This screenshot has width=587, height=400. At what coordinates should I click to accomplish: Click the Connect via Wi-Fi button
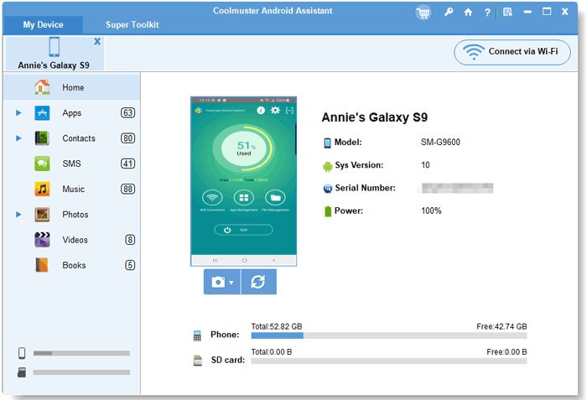click(x=512, y=52)
